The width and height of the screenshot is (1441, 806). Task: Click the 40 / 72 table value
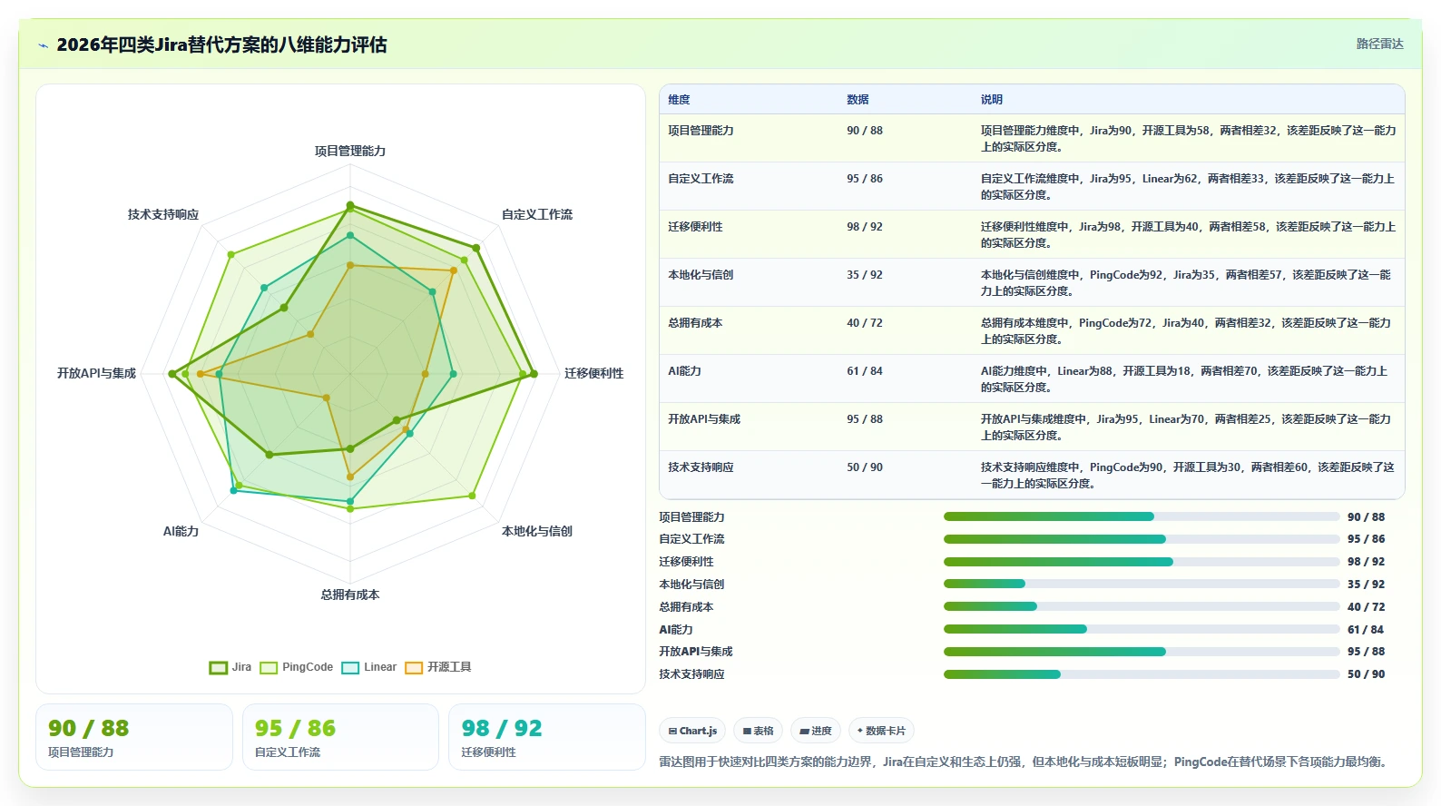pos(865,323)
